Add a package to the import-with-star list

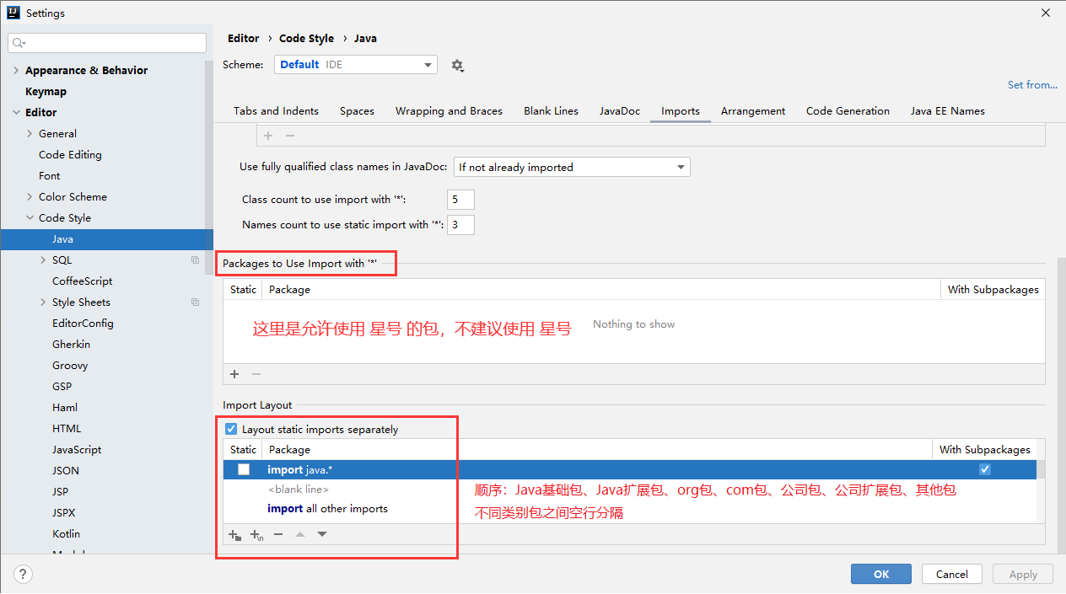click(234, 374)
